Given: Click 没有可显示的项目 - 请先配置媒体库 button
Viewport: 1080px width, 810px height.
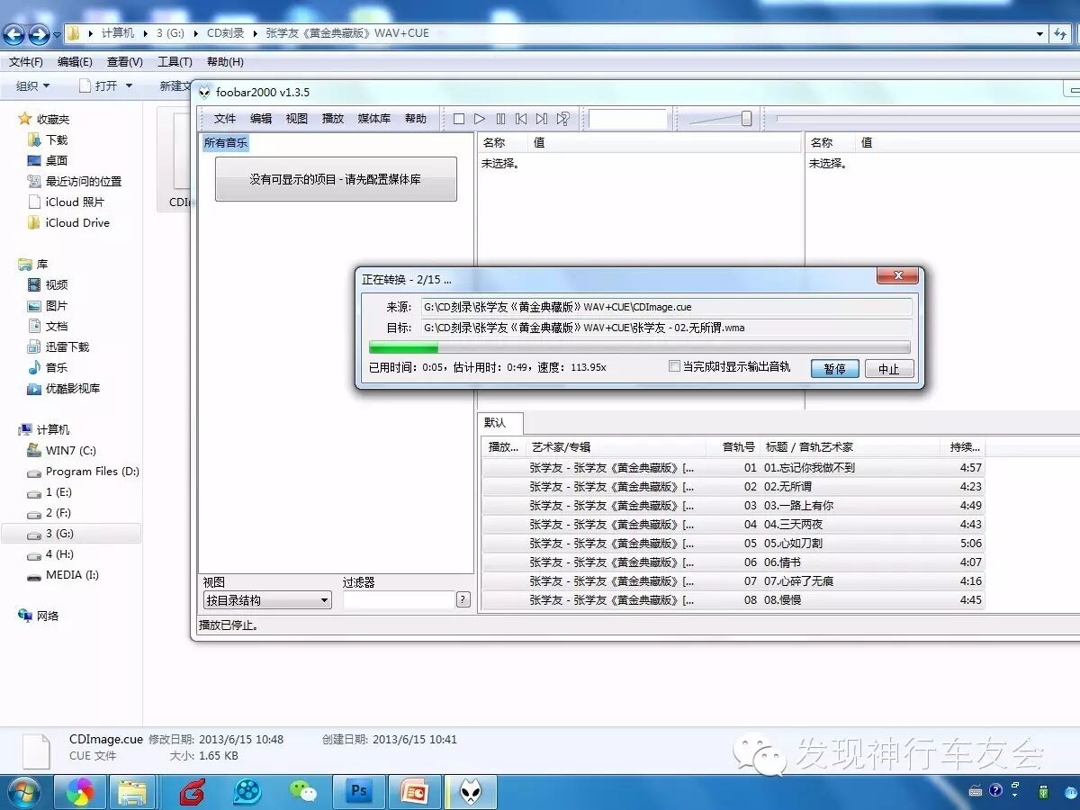Looking at the screenshot, I should click(x=336, y=179).
